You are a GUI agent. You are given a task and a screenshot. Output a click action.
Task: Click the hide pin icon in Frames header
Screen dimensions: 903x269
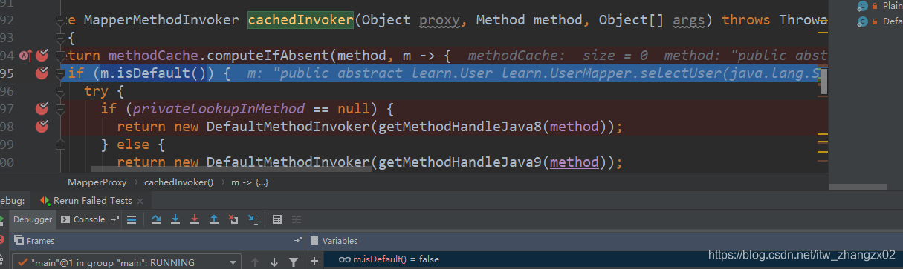299,241
